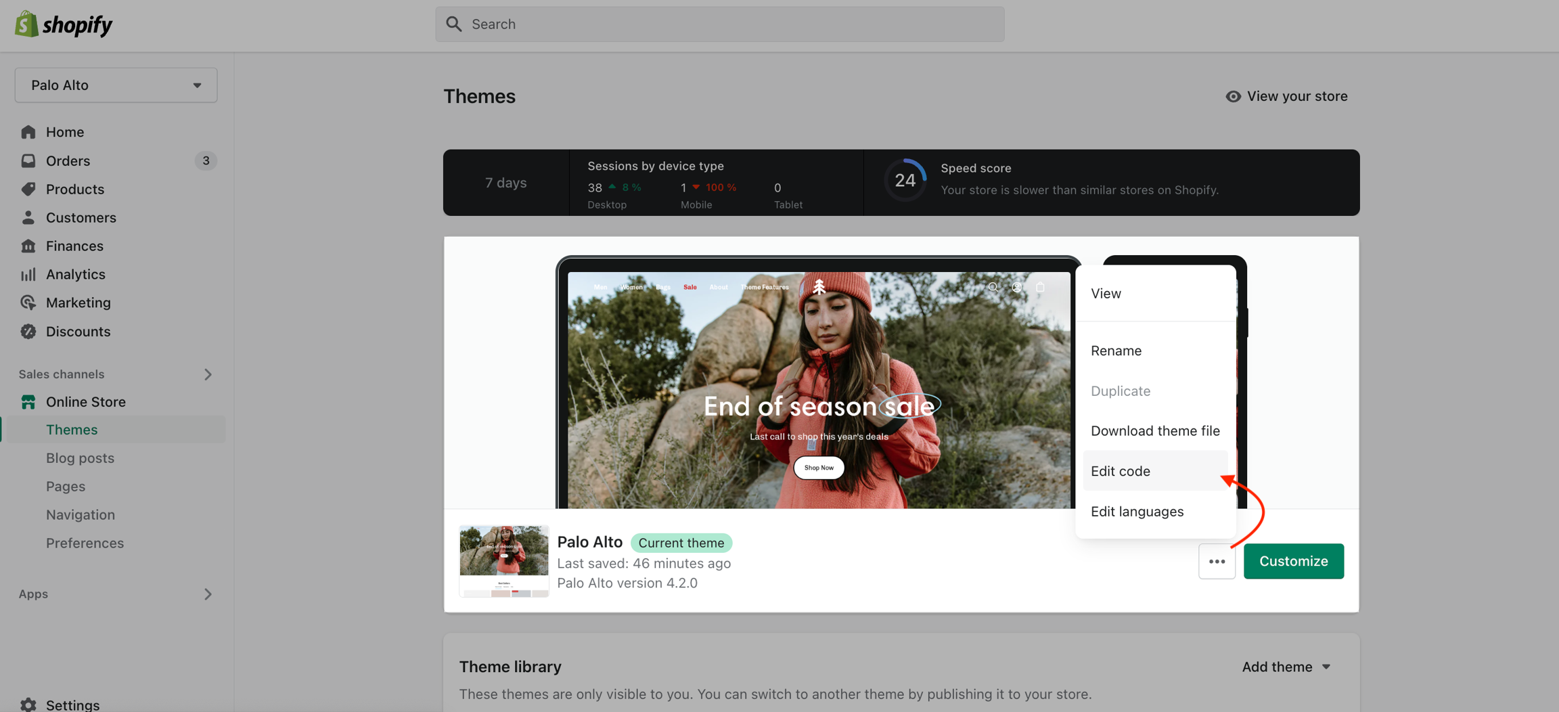Click the Discounts badge icon
Screen dimensions: 1559x712
tap(28, 331)
